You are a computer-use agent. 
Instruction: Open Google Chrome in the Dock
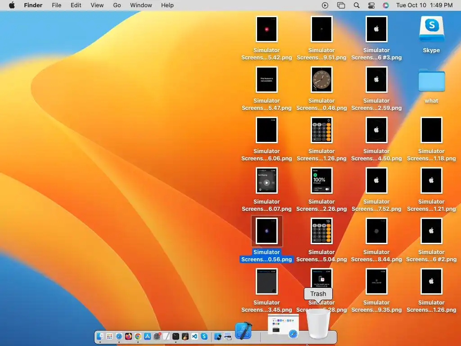click(138, 336)
